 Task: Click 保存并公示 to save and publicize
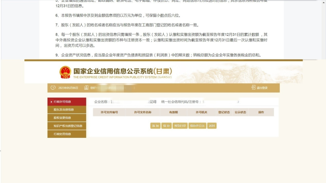tap(198, 126)
